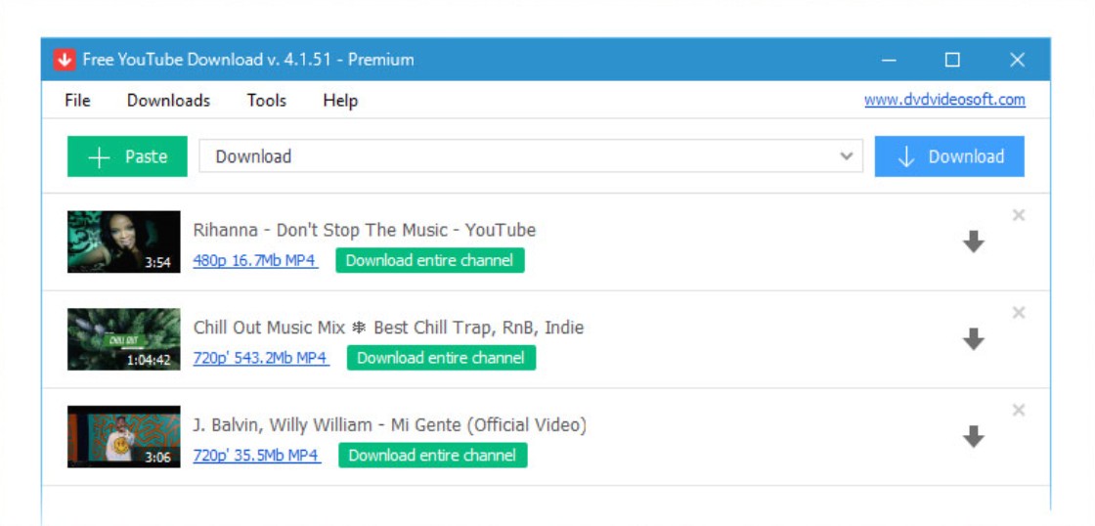
Task: Open the 720p 543.2Mb MP4 quality selector
Action: tap(260, 358)
